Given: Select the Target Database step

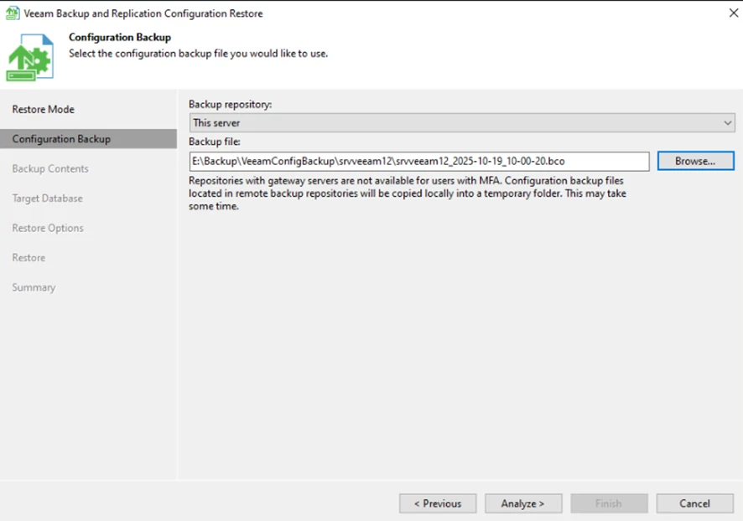Looking at the screenshot, I should (48, 199).
